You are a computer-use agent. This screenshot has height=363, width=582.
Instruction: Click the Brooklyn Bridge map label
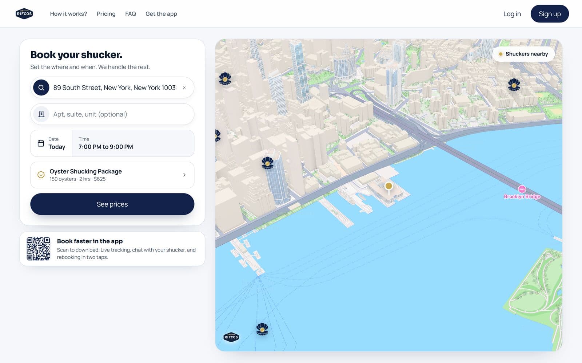[522, 196]
